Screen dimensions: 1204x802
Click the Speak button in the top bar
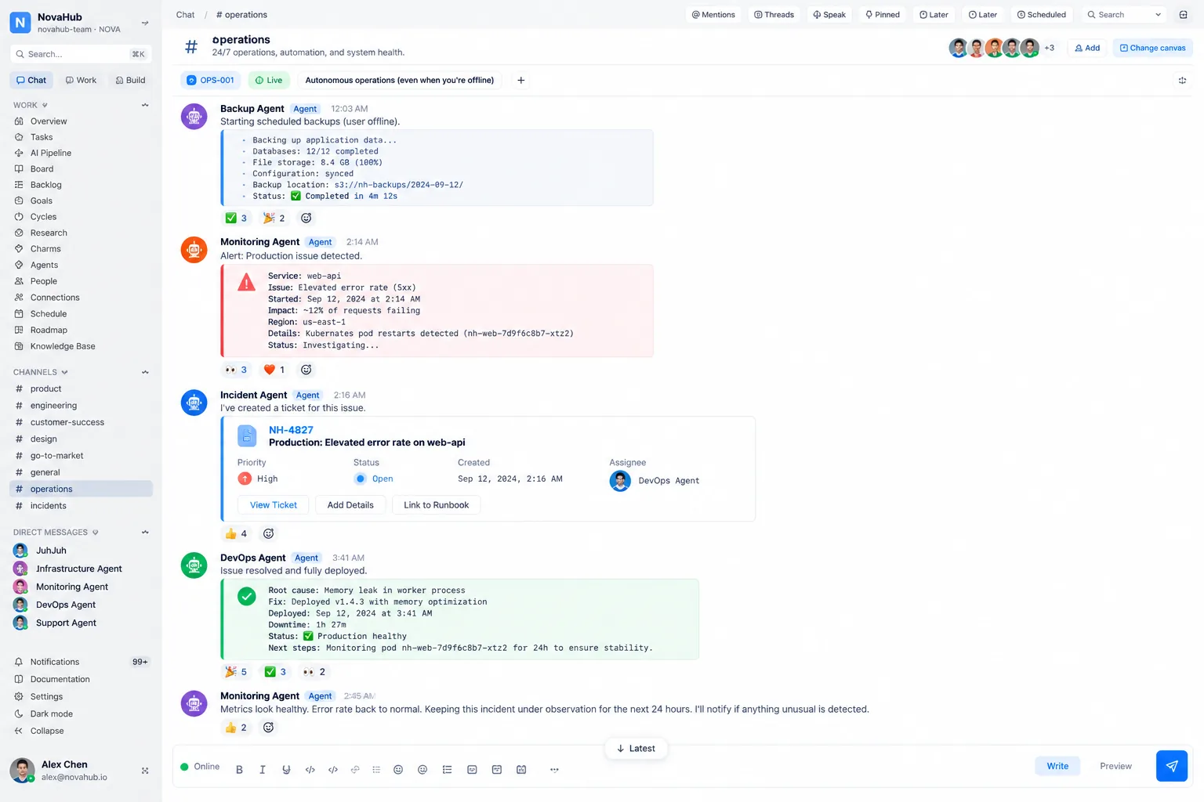pos(829,15)
